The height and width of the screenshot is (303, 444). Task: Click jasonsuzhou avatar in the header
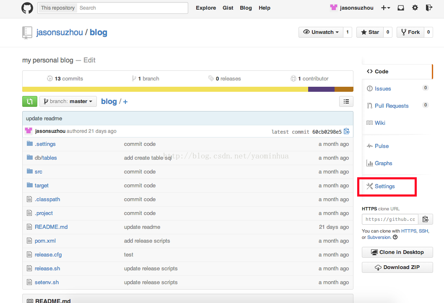coord(334,8)
